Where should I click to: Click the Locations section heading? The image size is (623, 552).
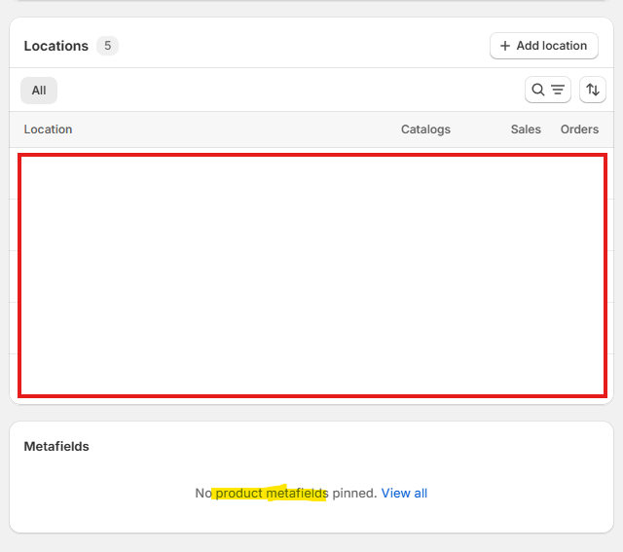[56, 46]
